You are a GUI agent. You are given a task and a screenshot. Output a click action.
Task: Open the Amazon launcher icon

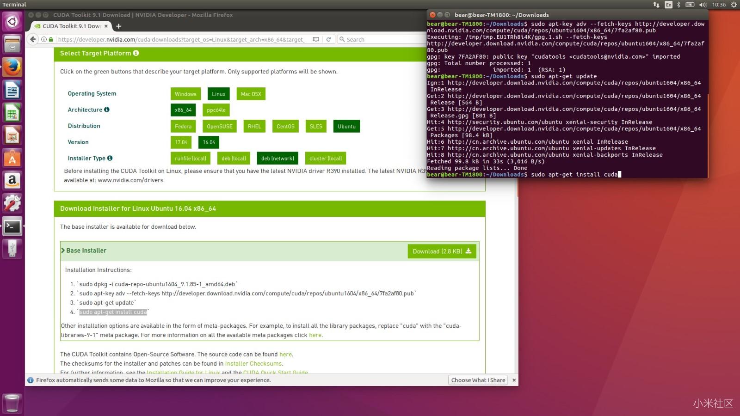pyautogui.click(x=12, y=180)
